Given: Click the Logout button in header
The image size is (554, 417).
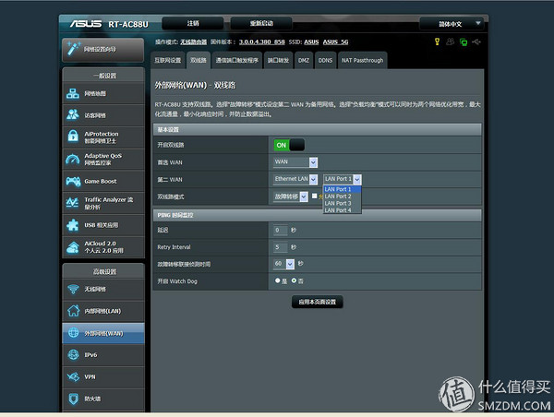Looking at the screenshot, I should 193,23.
